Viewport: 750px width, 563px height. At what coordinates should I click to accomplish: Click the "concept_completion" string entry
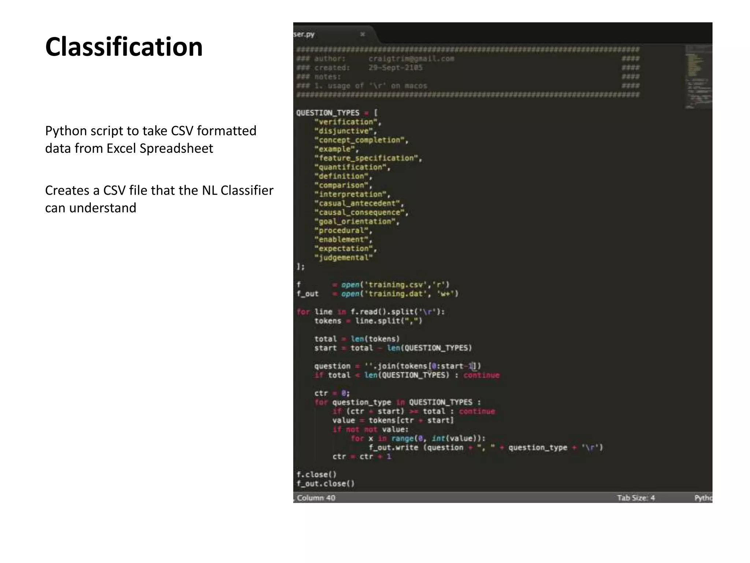(x=361, y=140)
